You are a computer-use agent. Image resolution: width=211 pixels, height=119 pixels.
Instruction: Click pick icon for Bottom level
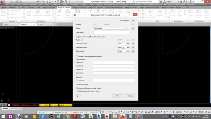coord(133,51)
